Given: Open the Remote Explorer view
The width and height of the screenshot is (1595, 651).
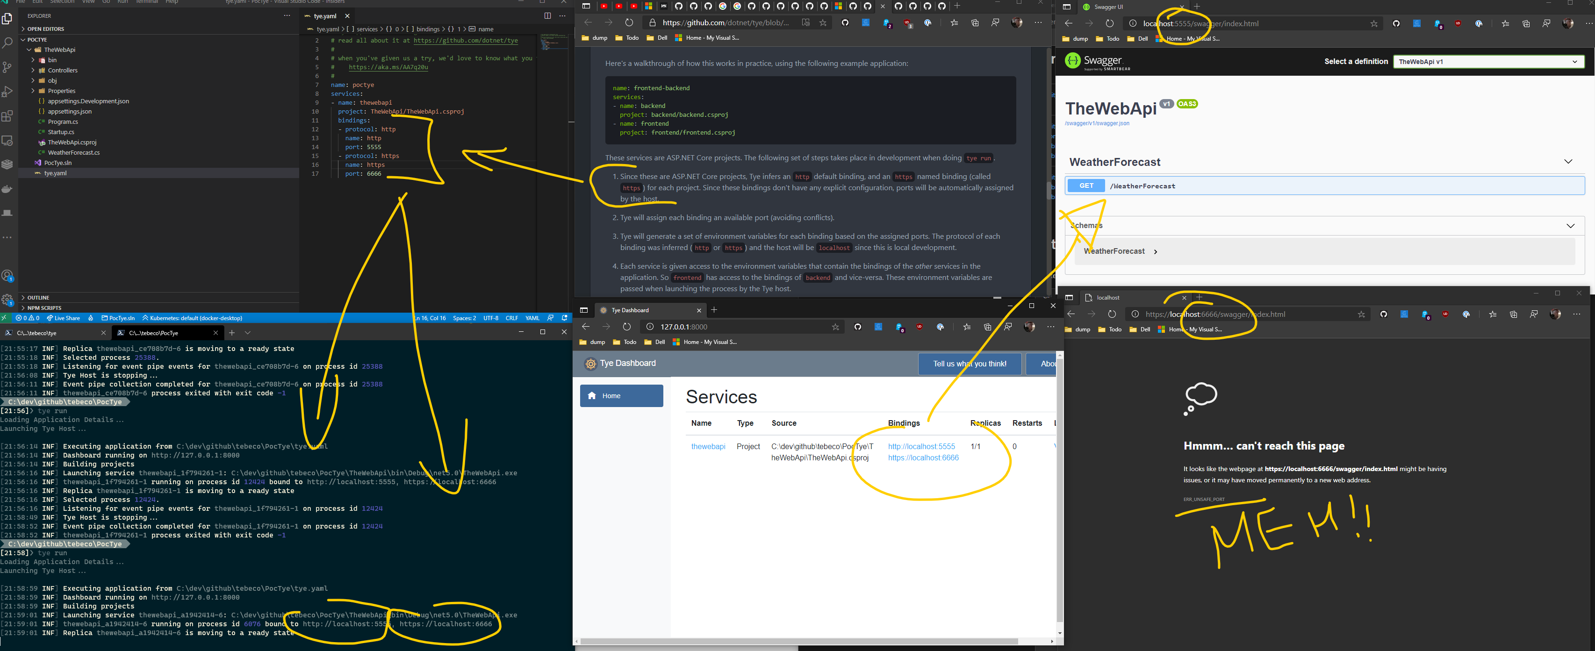Looking at the screenshot, I should point(7,141).
